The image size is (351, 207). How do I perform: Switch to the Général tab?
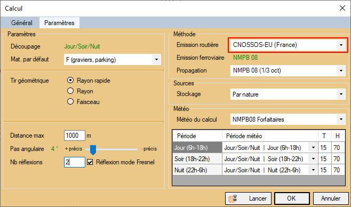(22, 23)
